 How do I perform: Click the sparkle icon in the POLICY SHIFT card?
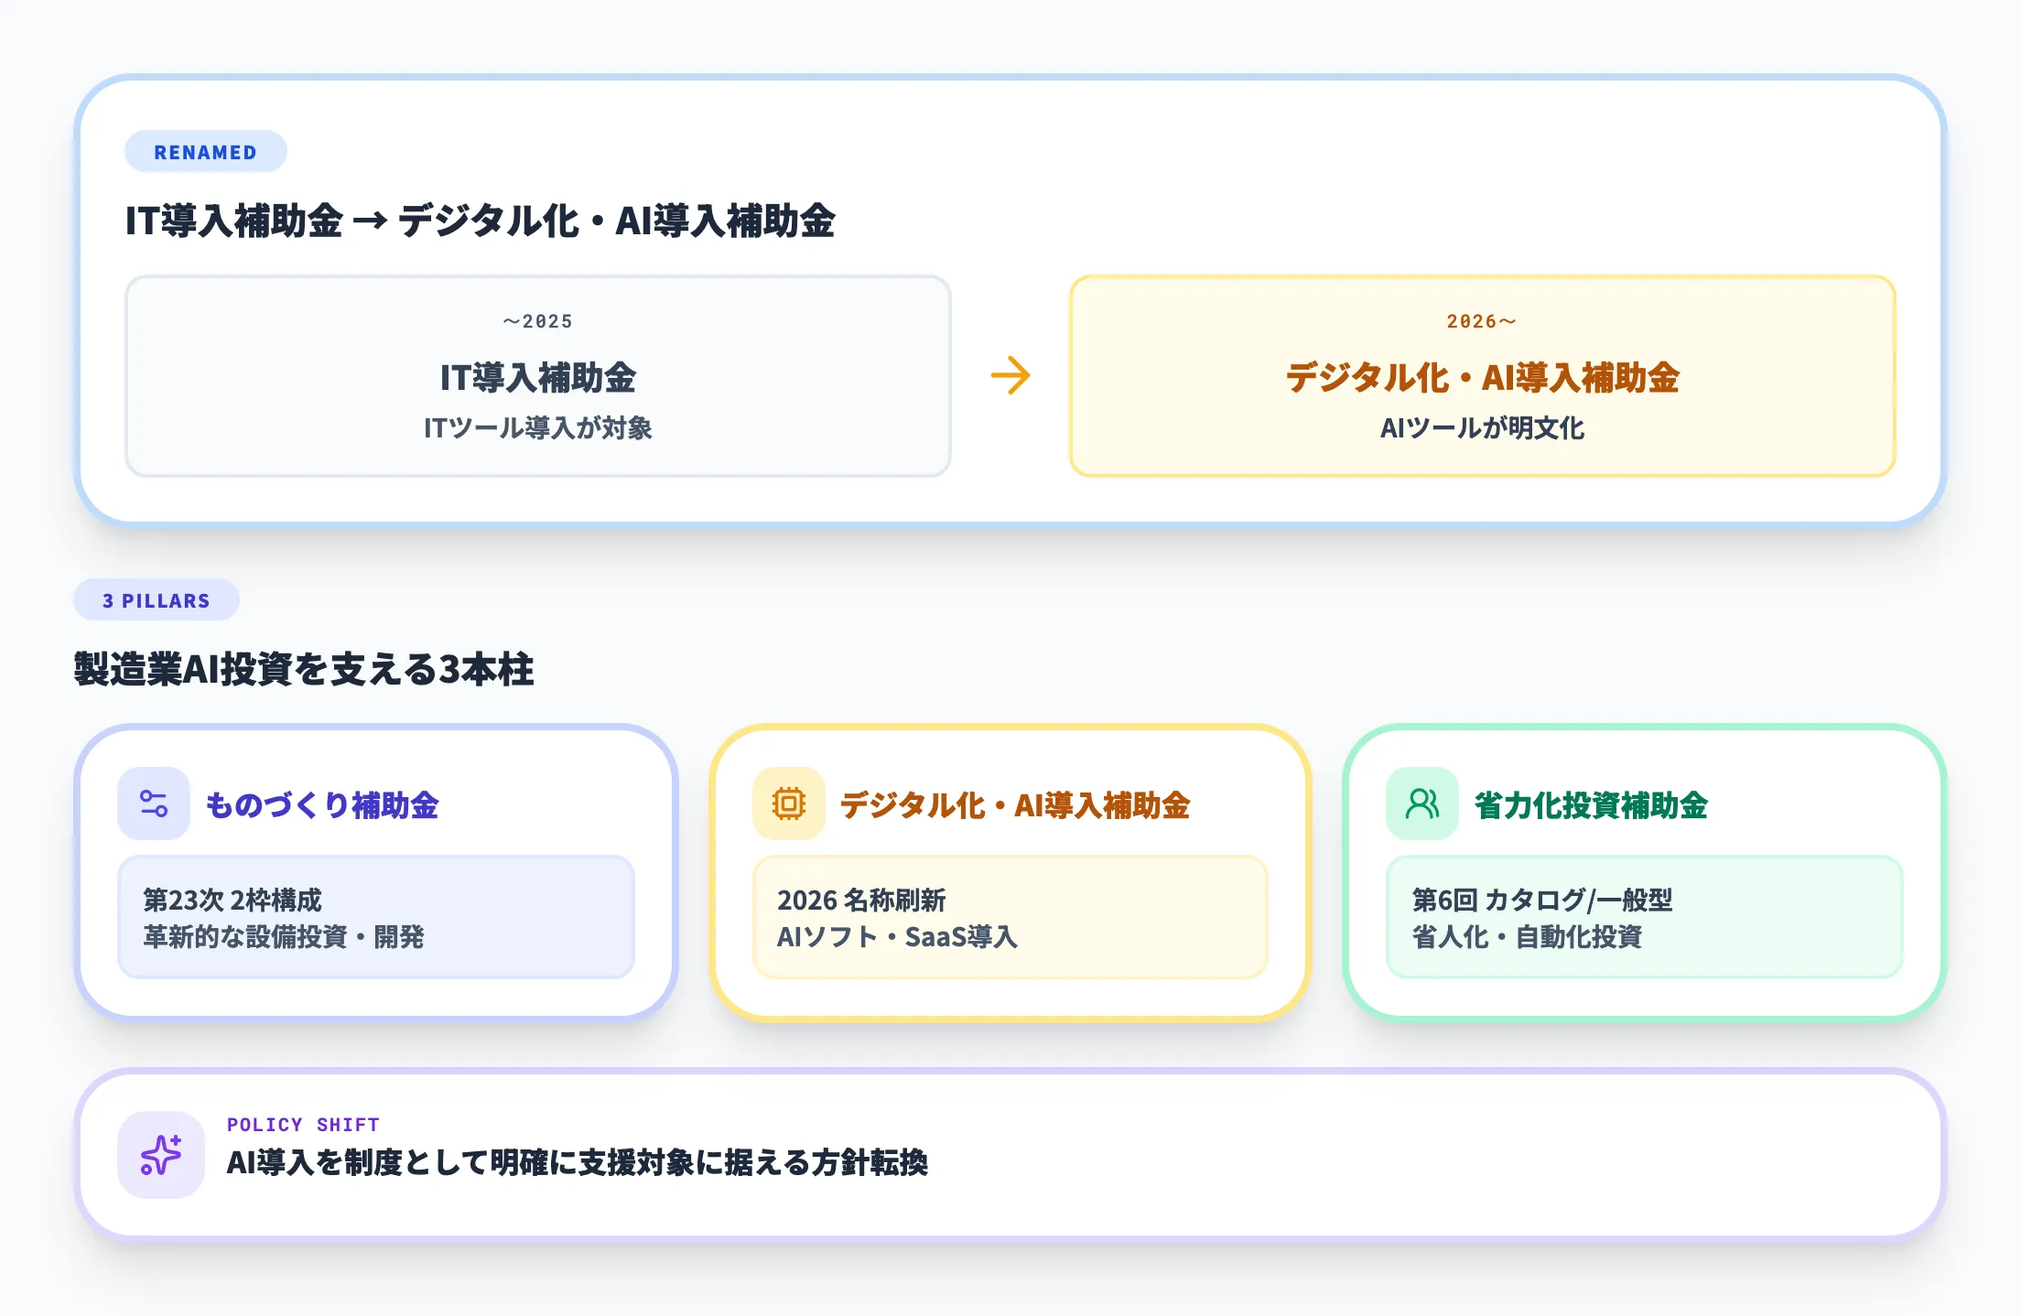161,1157
